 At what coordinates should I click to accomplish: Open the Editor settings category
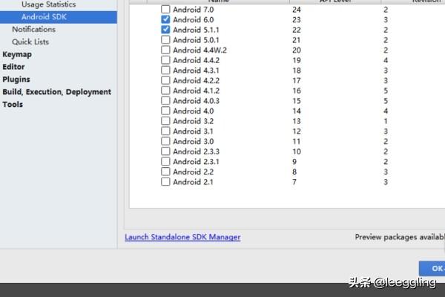13,67
